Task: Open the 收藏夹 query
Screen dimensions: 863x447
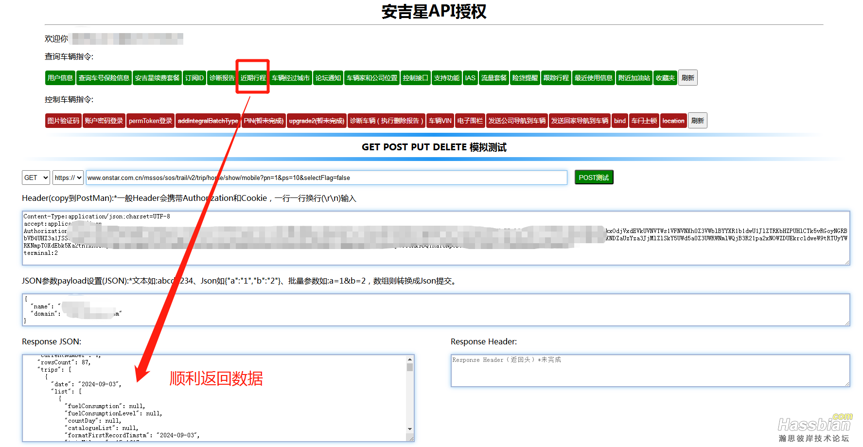Action: 665,78
